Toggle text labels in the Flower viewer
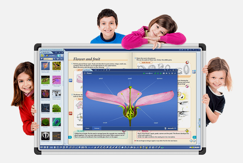The width and height of the screenshot is (243, 163). click(161, 73)
